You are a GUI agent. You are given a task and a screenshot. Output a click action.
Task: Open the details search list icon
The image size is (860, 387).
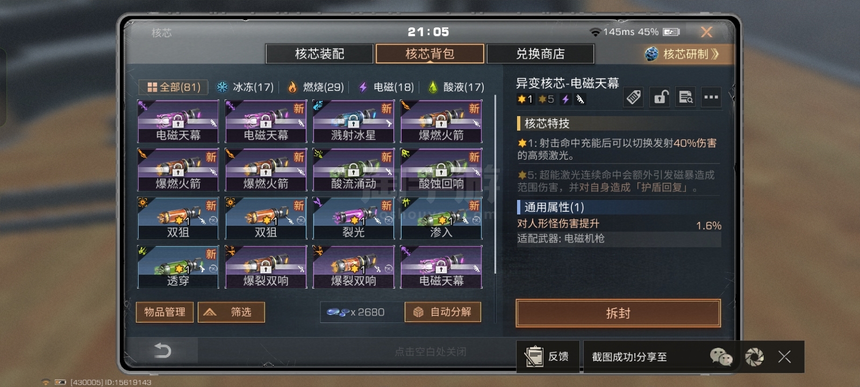click(x=685, y=97)
